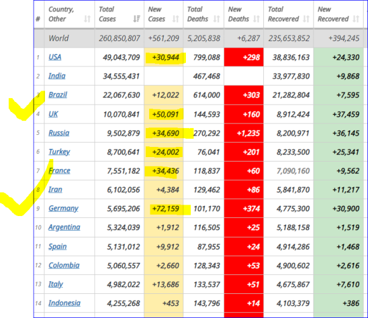Select World new cases +561,209
Image resolution: width=368 pixels, height=318 pixels.
[164, 38]
